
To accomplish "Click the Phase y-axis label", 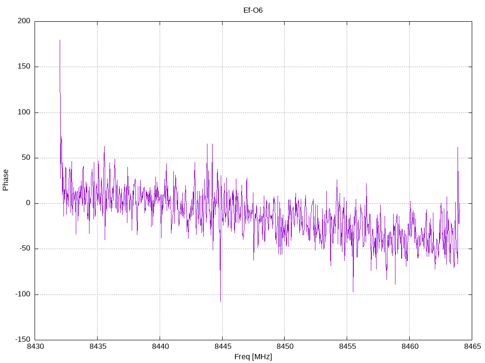I will pyautogui.click(x=6, y=180).
